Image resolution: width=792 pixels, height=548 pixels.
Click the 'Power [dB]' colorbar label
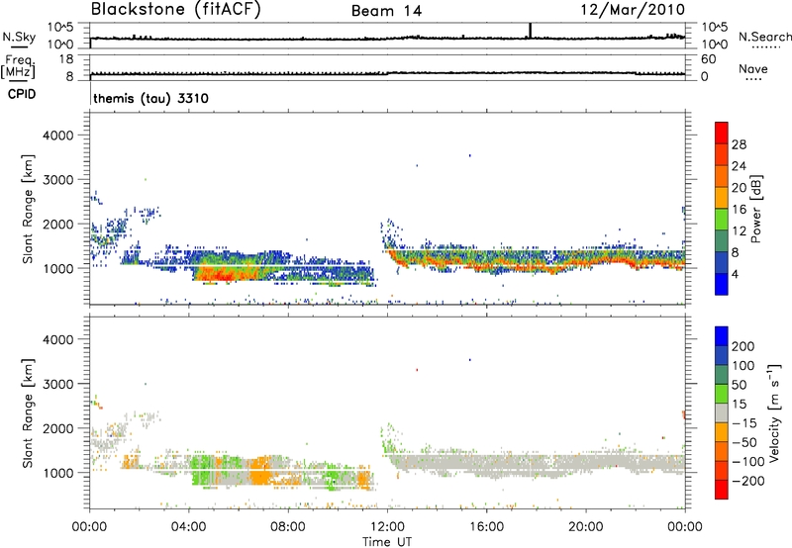coord(755,209)
